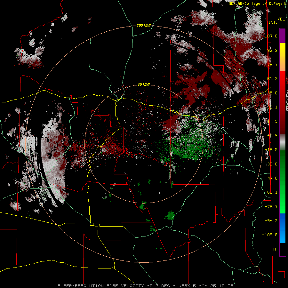Click the 45.6 value on velocity scale

coord(272,93)
